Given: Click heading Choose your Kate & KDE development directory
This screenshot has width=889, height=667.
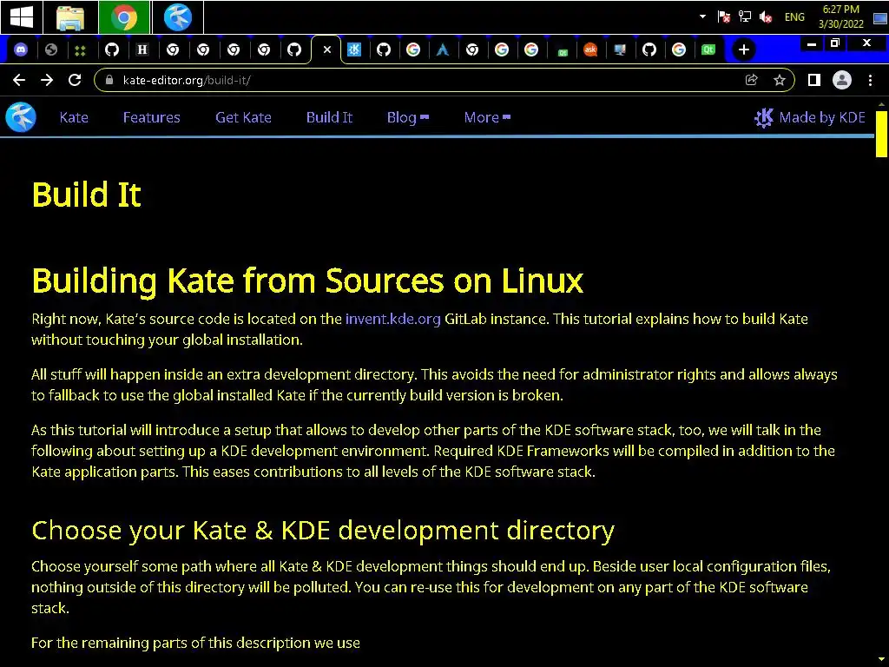Looking at the screenshot, I should tap(323, 531).
